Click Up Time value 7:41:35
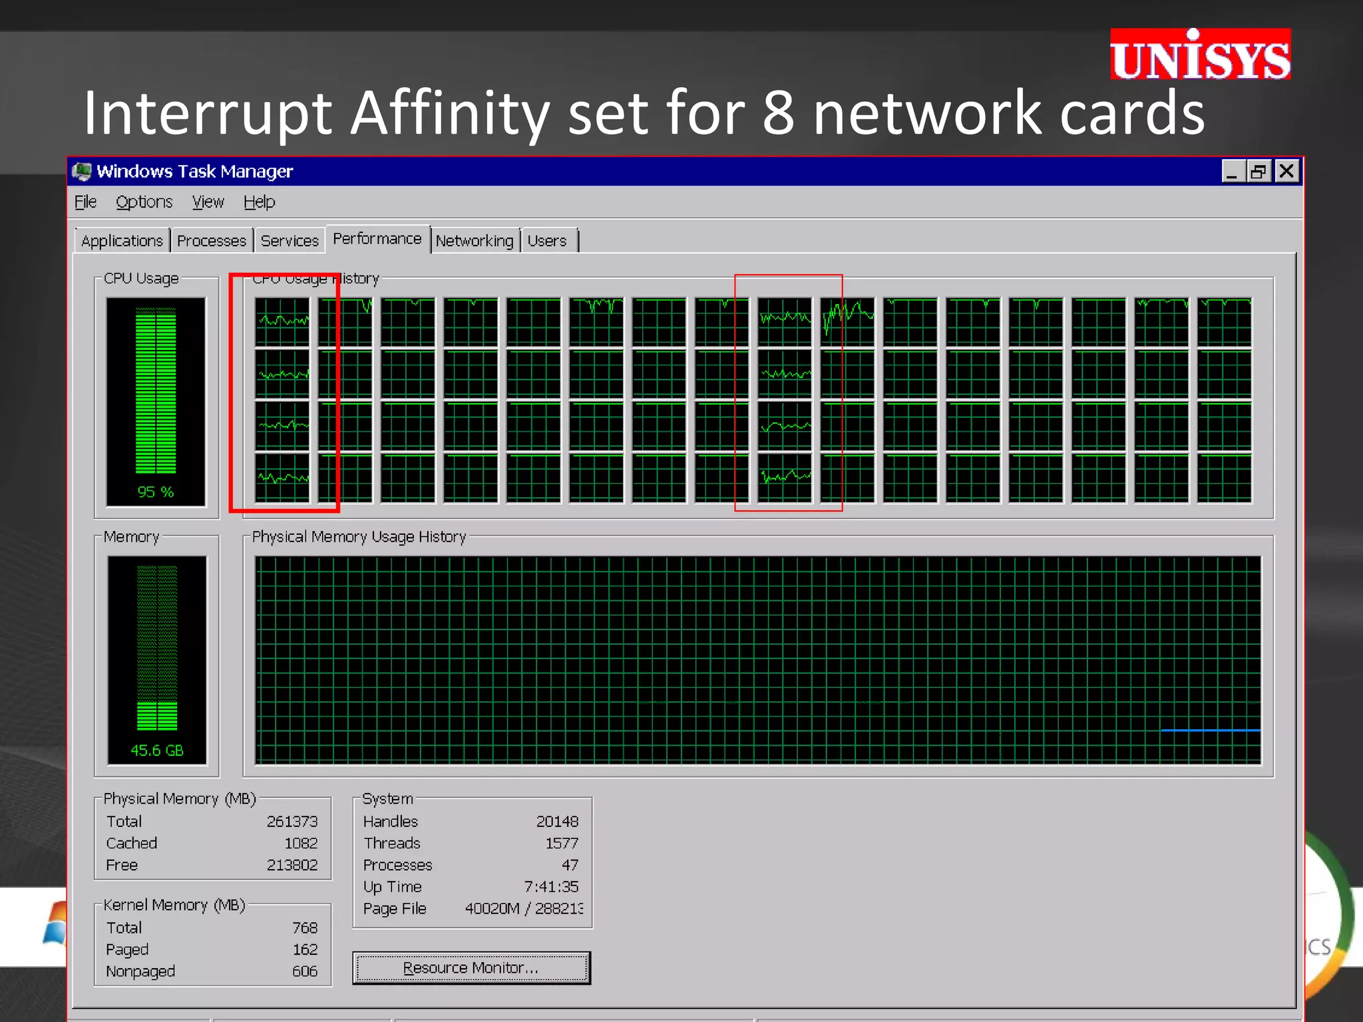The image size is (1363, 1022). click(551, 887)
